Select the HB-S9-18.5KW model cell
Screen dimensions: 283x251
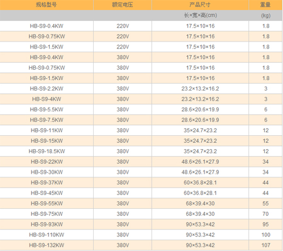tap(47, 151)
